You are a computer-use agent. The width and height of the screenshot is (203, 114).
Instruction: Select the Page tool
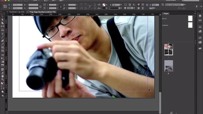point(3,23)
